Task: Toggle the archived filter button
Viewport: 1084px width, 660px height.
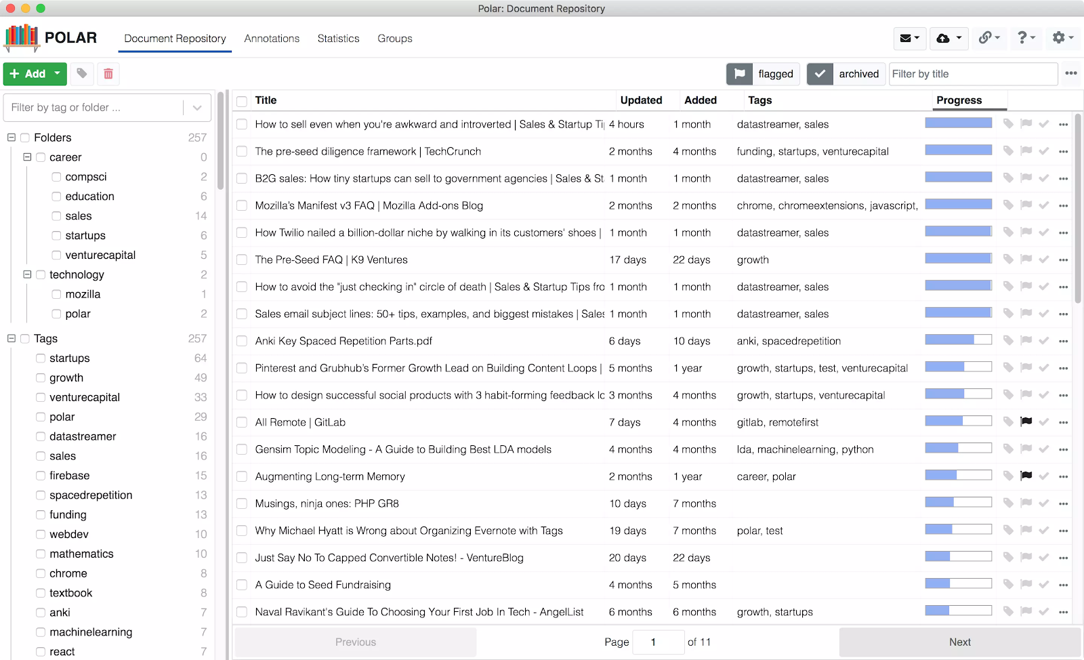Action: [845, 74]
